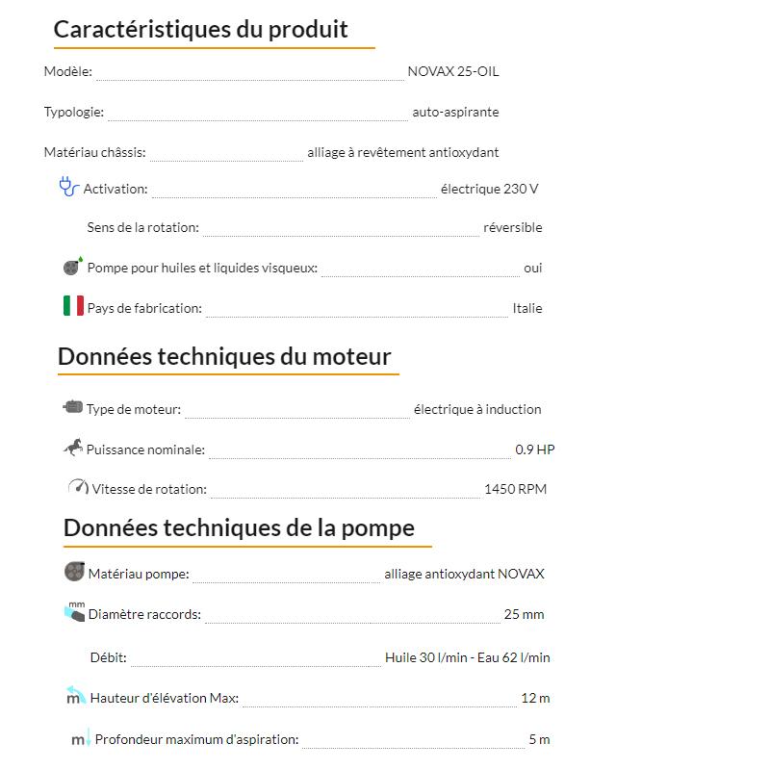Click the Données techniques de la pompe heading
Screen dimensions: 770x770
[x=239, y=527]
